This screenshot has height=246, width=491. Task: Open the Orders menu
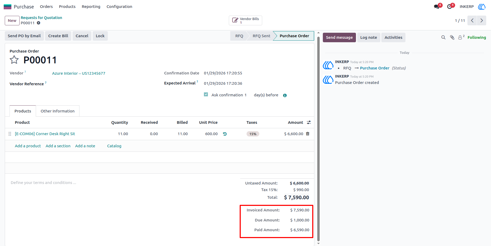[x=46, y=7]
